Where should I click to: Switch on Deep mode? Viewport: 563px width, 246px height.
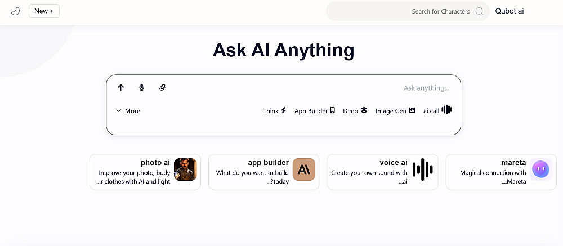pos(355,111)
